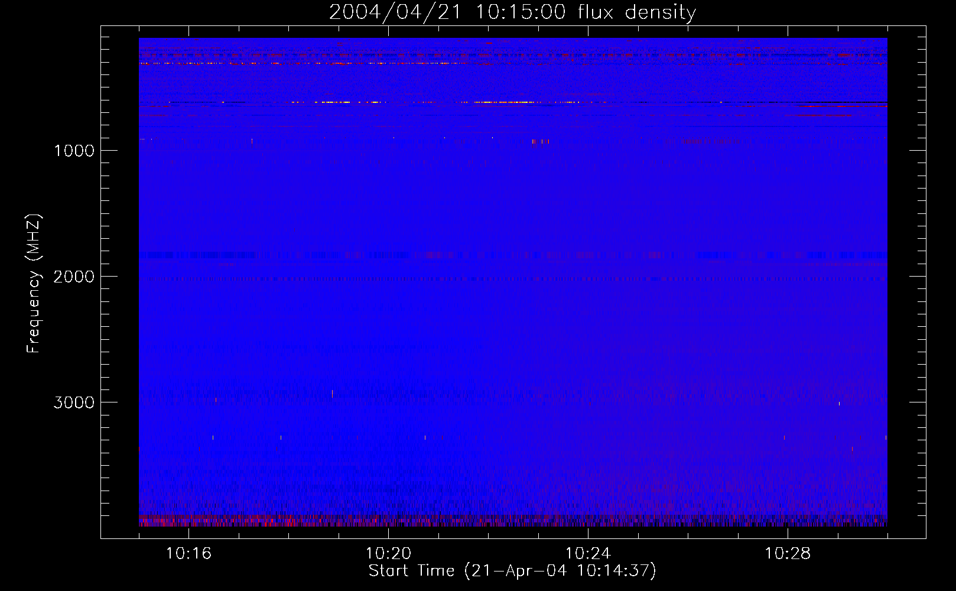
Task: Click the 1000 frequency tick label
Action: [74, 151]
